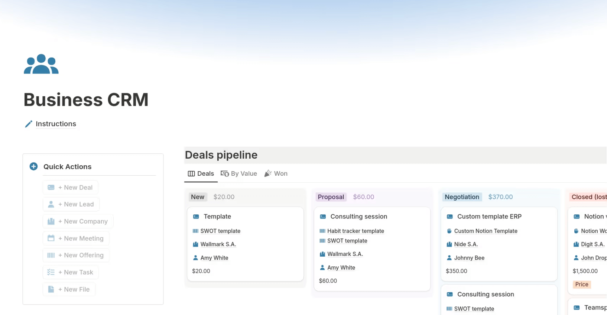This screenshot has width=607, height=315.
Task: Add a contact with + New Lead
Action: point(71,204)
